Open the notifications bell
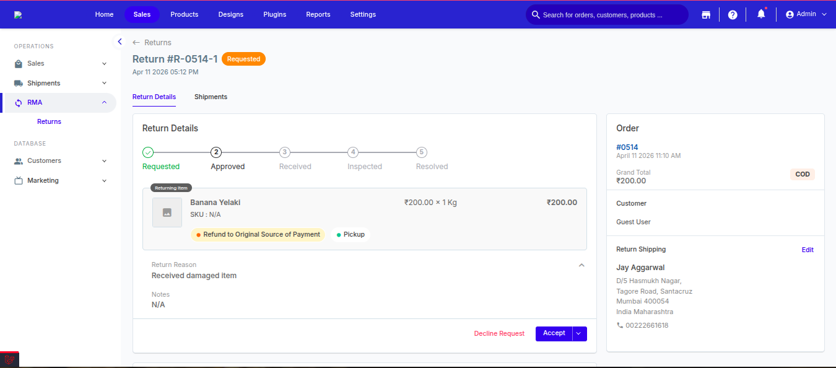836x368 pixels. (761, 14)
